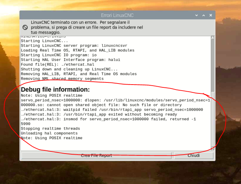Click the scrollbar down arrow
The width and height of the screenshot is (241, 184).
[x=213, y=148]
